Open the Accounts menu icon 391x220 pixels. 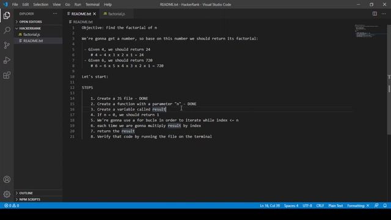click(7, 179)
